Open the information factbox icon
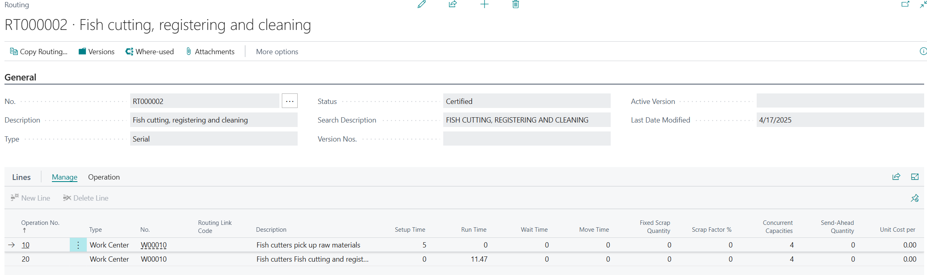Viewport: 927px width, 275px height. [x=923, y=51]
